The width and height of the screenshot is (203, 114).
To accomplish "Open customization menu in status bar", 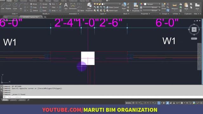I will click(201, 103).
